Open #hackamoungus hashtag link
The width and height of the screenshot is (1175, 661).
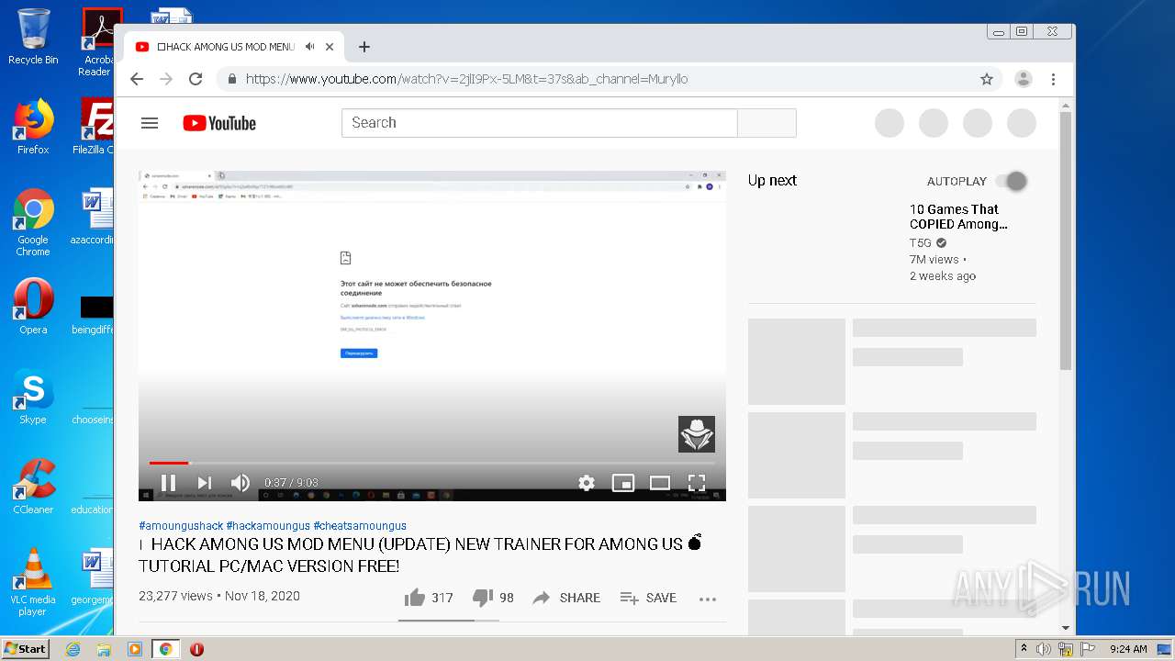(268, 526)
